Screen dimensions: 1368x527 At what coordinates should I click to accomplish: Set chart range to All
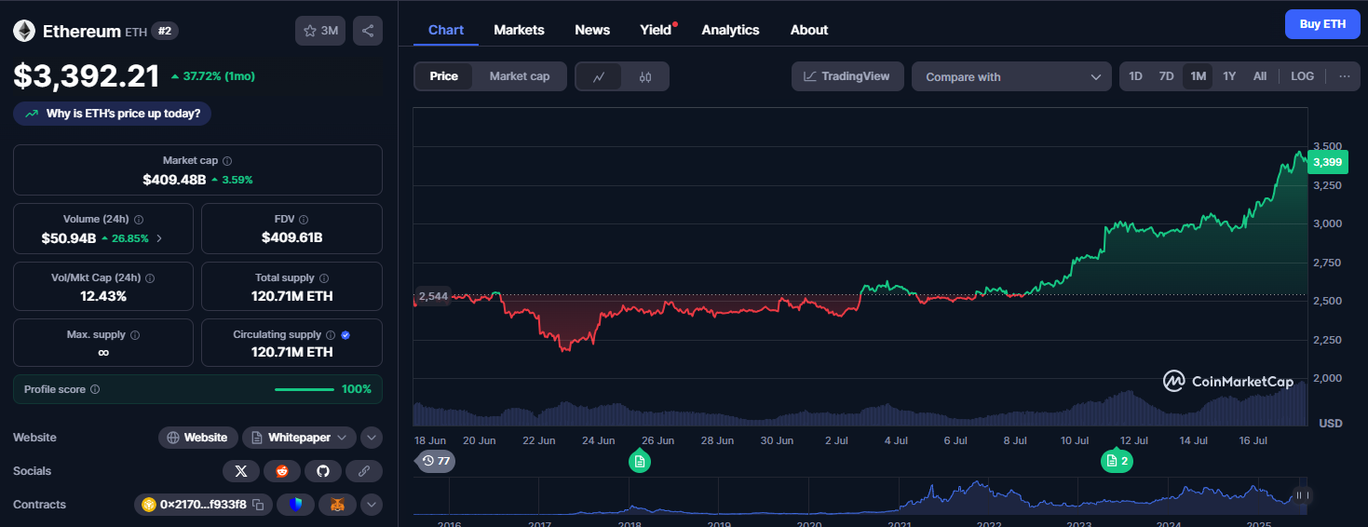(1259, 76)
